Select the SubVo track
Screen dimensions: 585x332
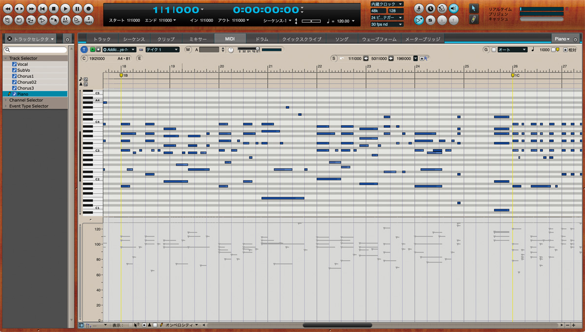pyautogui.click(x=35, y=70)
